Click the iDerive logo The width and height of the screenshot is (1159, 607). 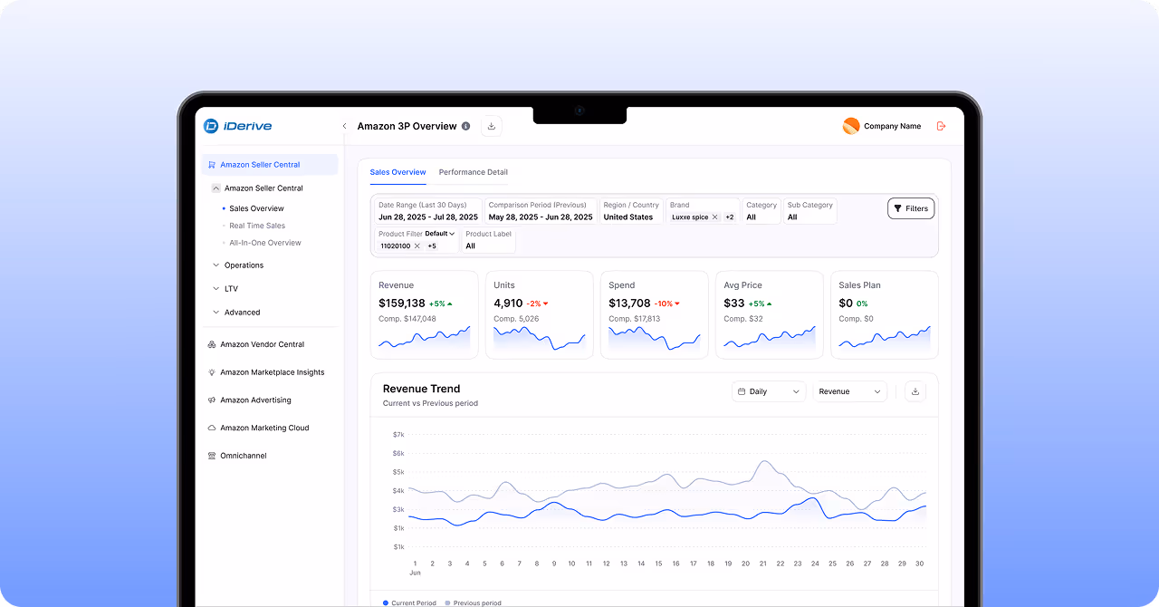point(237,126)
